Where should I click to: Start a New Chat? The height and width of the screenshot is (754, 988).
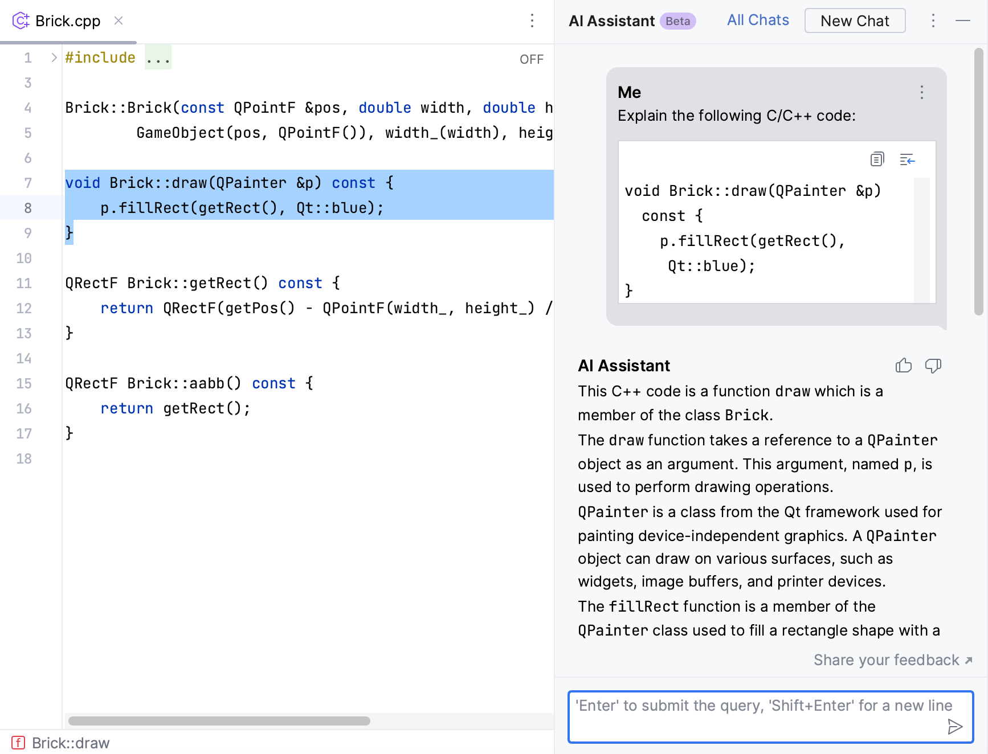855,21
